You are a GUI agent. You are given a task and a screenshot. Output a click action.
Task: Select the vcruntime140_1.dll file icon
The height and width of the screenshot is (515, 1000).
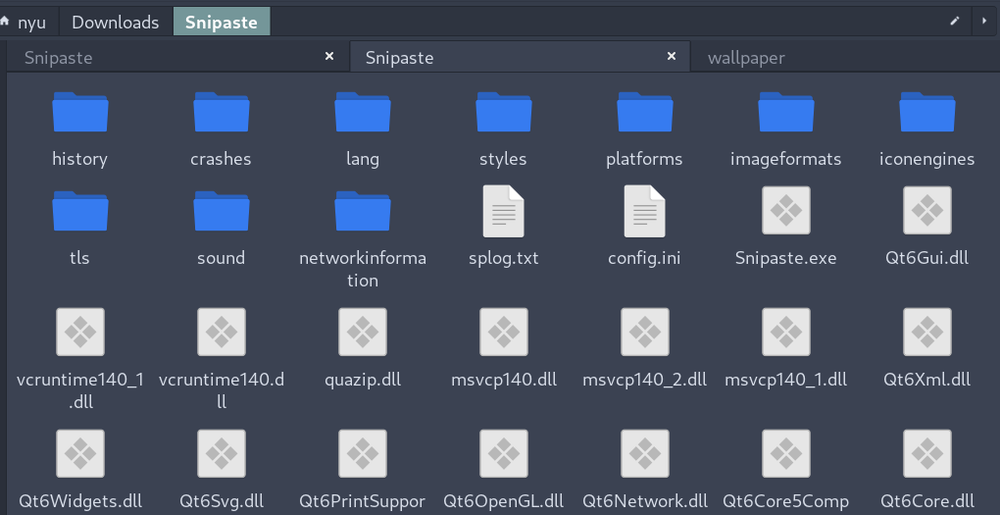pos(79,332)
